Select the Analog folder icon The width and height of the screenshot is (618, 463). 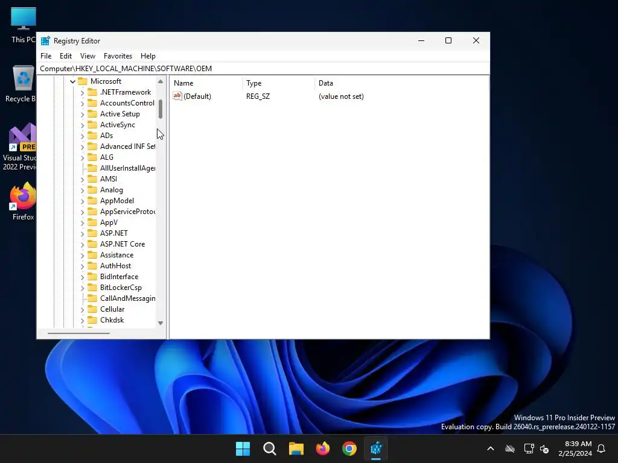92,190
